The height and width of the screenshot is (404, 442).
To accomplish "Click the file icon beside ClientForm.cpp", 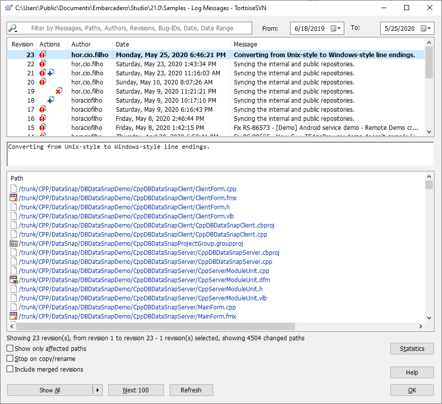I will click(14, 189).
